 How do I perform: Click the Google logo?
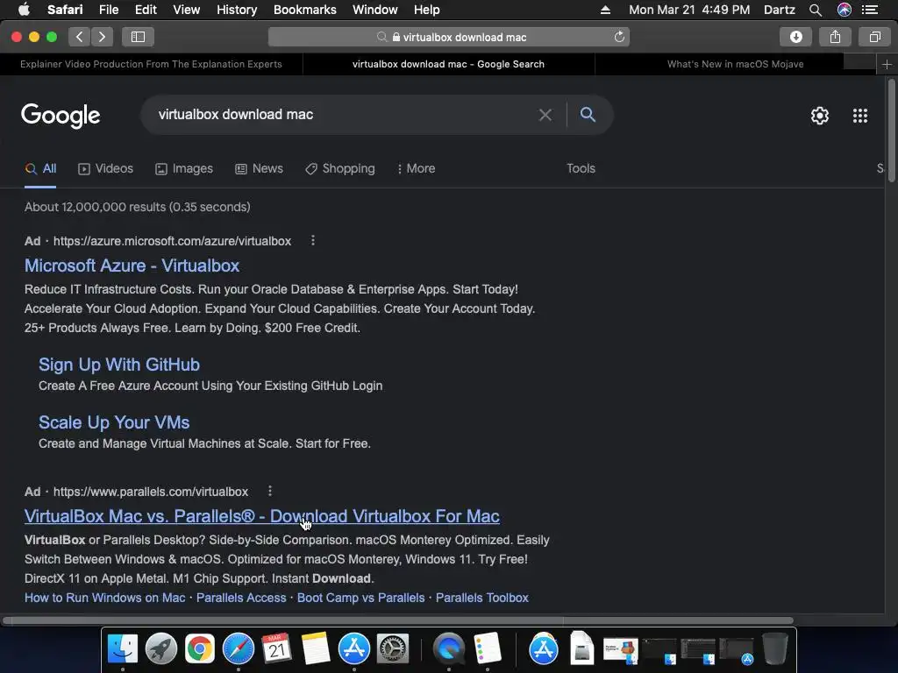pos(61,117)
